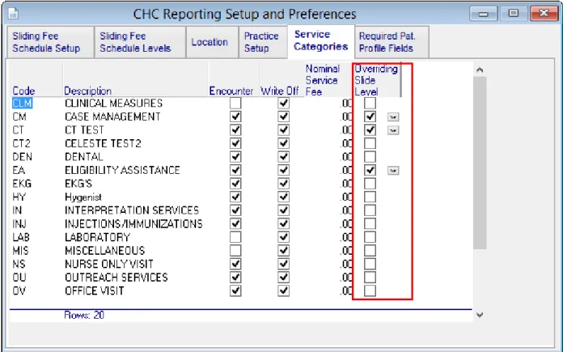The width and height of the screenshot is (563, 352).
Task: Open slide level dropdown for ELIGIBILITY ASSISTANCE
Action: tap(393, 171)
